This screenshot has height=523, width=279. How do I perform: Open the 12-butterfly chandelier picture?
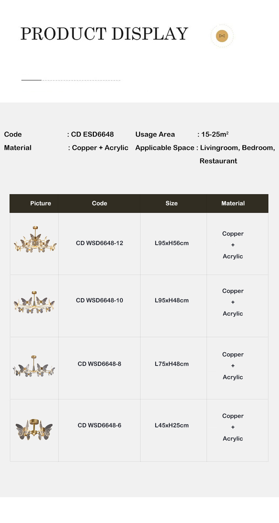(35, 241)
